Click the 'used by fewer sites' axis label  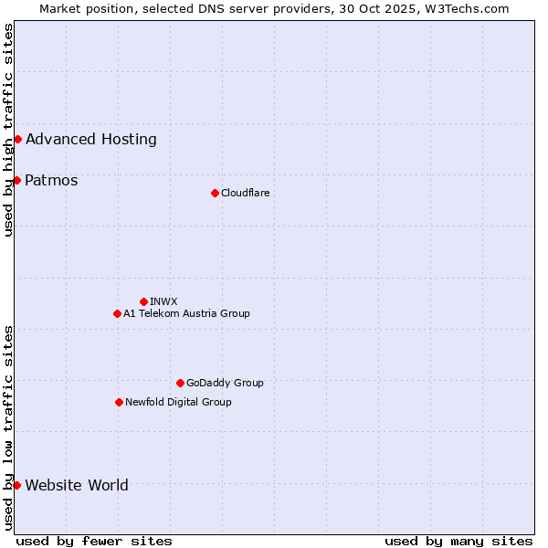pos(94,541)
